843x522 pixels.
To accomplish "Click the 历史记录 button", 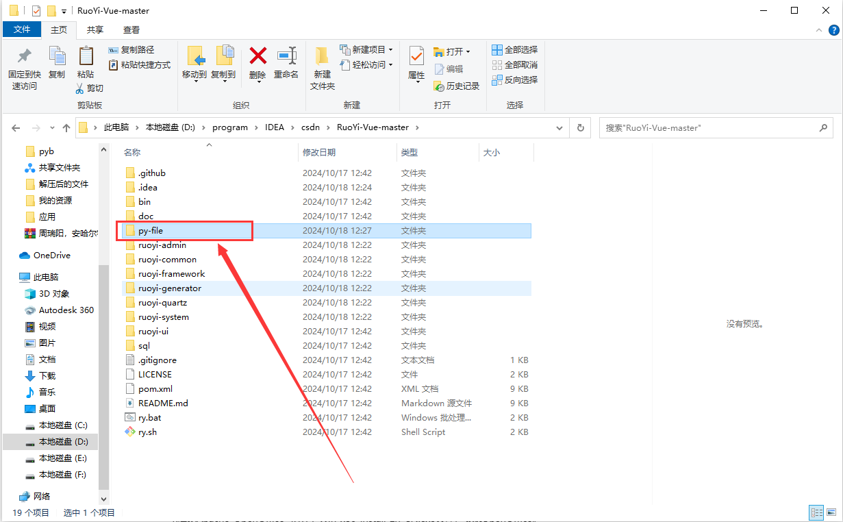I will click(x=457, y=86).
